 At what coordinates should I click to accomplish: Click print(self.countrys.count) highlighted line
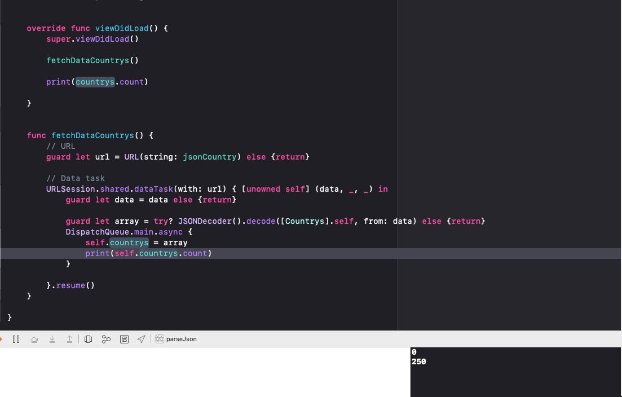(x=148, y=253)
